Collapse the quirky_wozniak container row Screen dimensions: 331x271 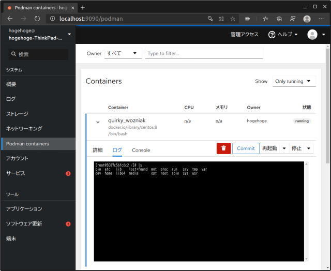point(98,122)
